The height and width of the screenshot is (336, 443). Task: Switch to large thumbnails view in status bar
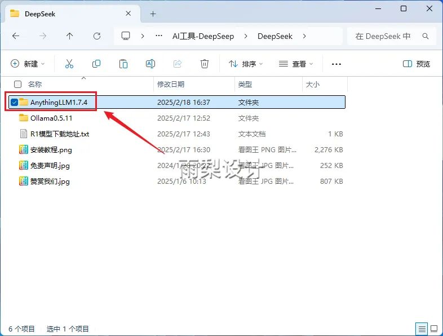[x=434, y=329]
